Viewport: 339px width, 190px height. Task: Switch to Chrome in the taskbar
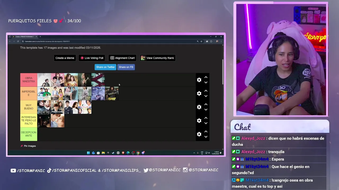pyautogui.click(x=138, y=153)
